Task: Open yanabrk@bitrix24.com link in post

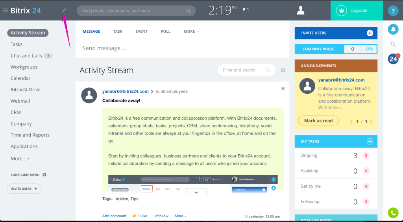Action: (x=126, y=91)
